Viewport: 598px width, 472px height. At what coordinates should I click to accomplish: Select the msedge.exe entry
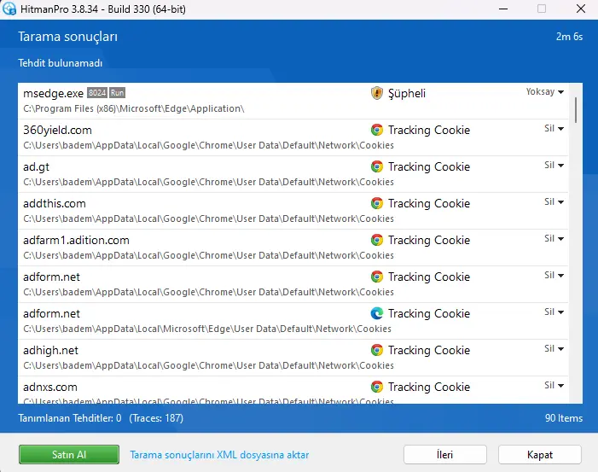click(x=293, y=101)
